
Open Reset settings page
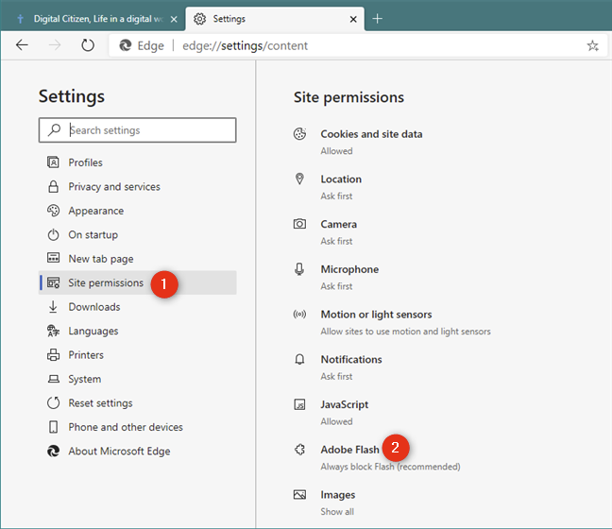[x=101, y=403]
